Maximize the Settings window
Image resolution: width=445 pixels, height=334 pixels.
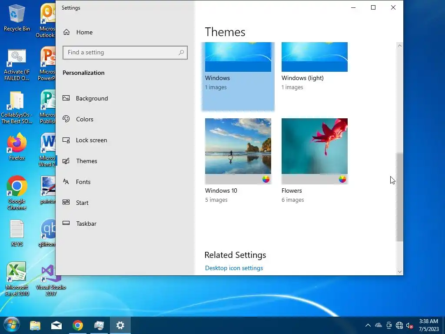(373, 7)
